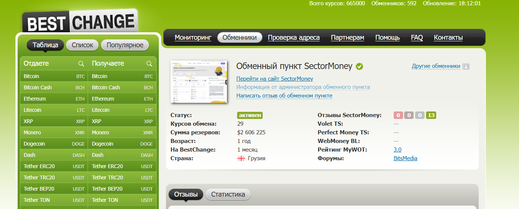Select Tether ERC20 in the Получаете column
Screen dimensions: 519x209
122,166
